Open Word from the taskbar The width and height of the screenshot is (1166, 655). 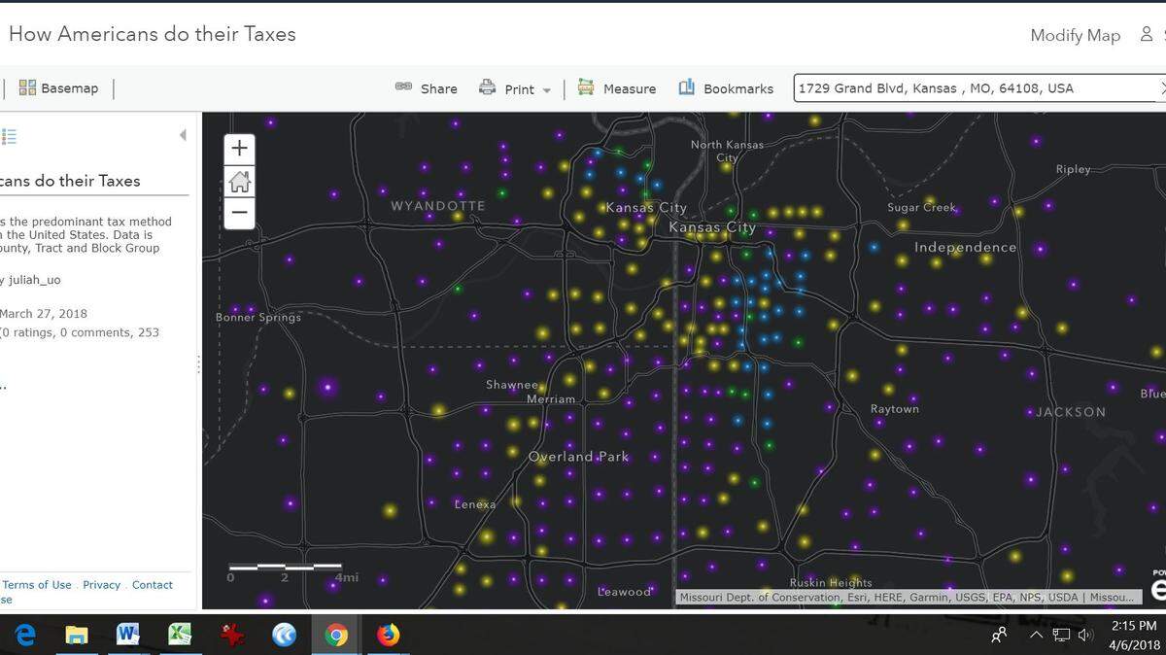pyautogui.click(x=128, y=635)
